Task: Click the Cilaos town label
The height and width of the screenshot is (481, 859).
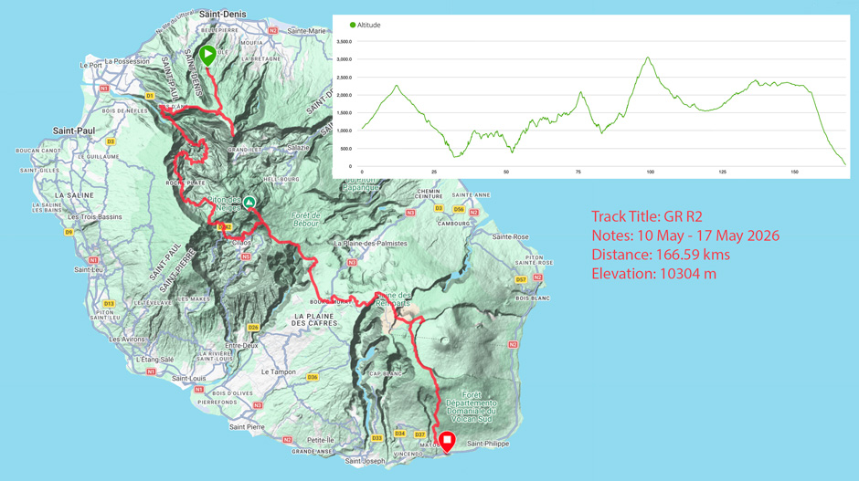Action: coord(241,243)
